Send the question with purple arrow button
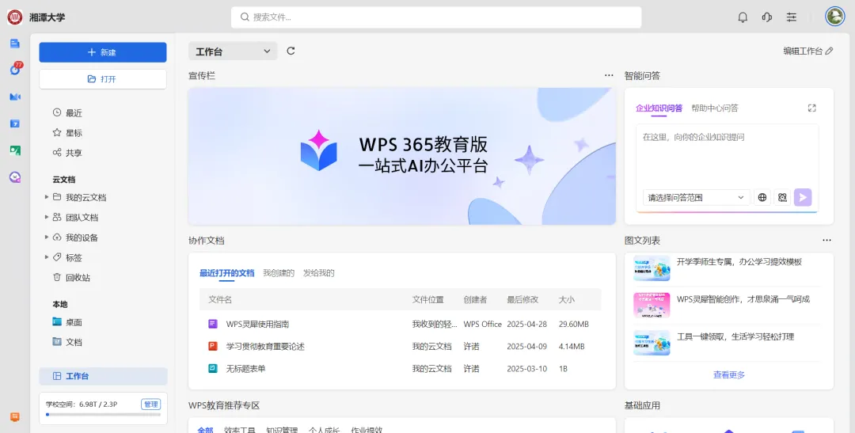Image resolution: width=855 pixels, height=433 pixels. point(803,197)
